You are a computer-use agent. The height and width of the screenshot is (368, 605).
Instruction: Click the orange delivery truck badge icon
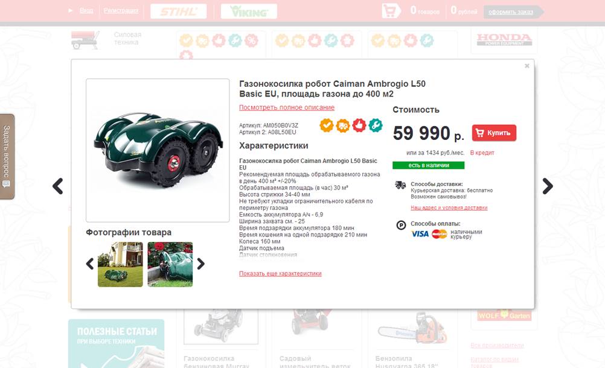342,125
